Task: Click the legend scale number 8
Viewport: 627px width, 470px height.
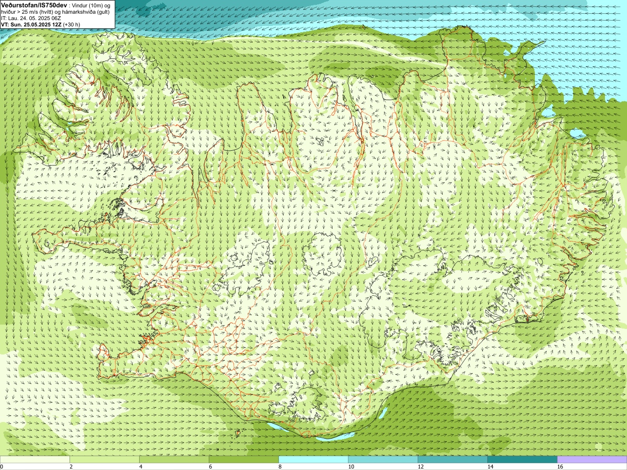Action: [280, 467]
